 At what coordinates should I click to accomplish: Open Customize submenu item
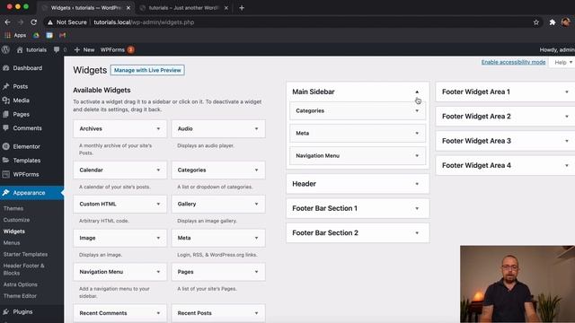(x=16, y=220)
